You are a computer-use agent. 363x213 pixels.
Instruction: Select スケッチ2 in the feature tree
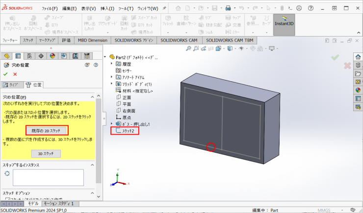pyautogui.click(x=125, y=131)
